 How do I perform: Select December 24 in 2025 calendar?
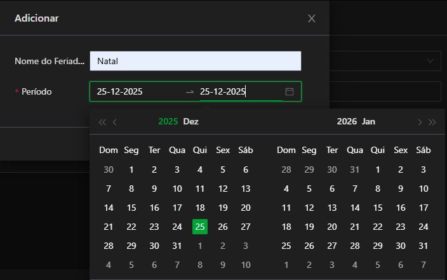coord(177,227)
